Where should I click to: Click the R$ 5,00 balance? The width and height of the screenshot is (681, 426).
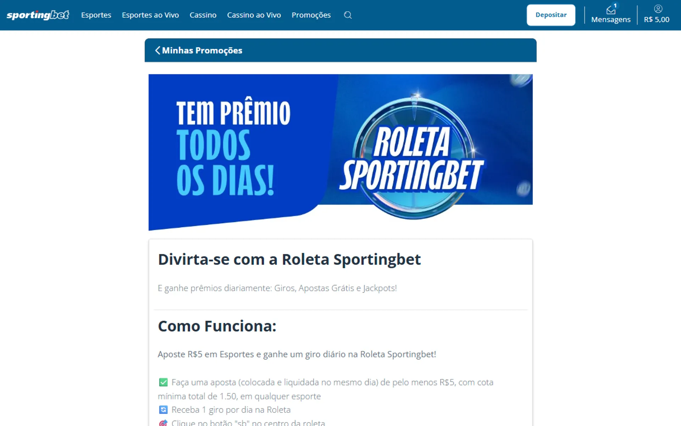[x=657, y=20]
